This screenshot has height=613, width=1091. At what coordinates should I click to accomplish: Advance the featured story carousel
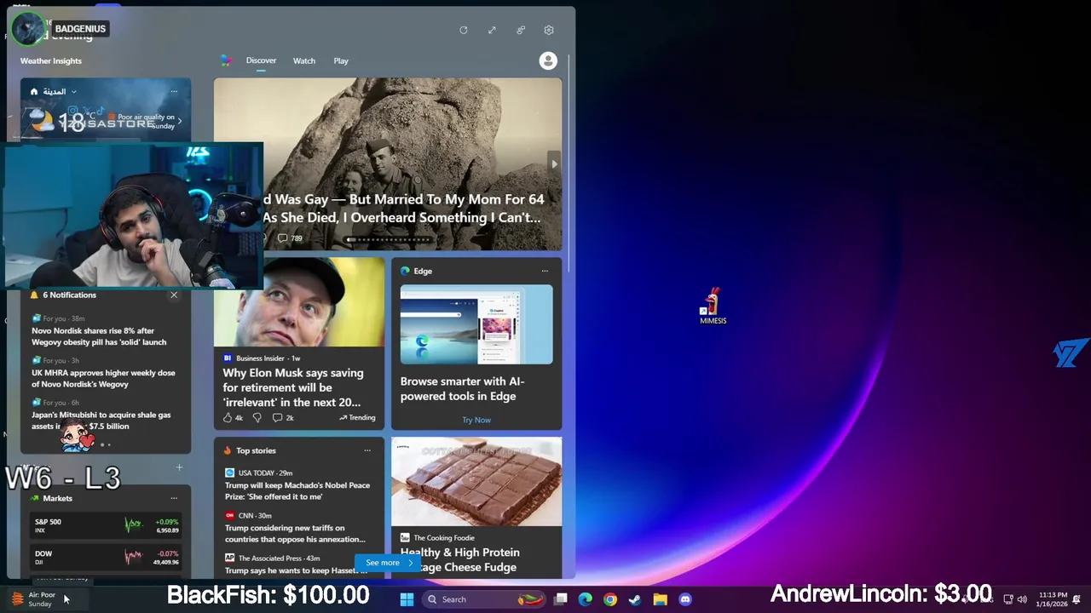coord(554,164)
